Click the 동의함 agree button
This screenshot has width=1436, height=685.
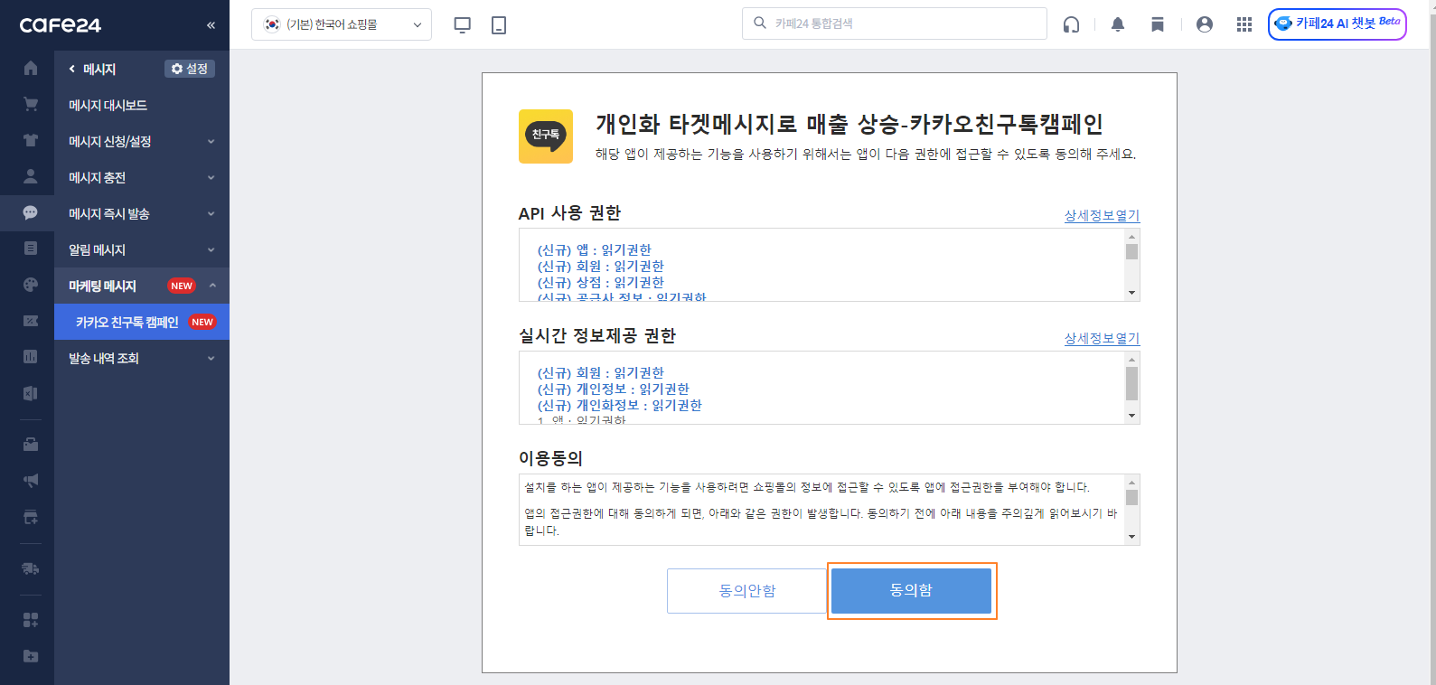(x=911, y=590)
